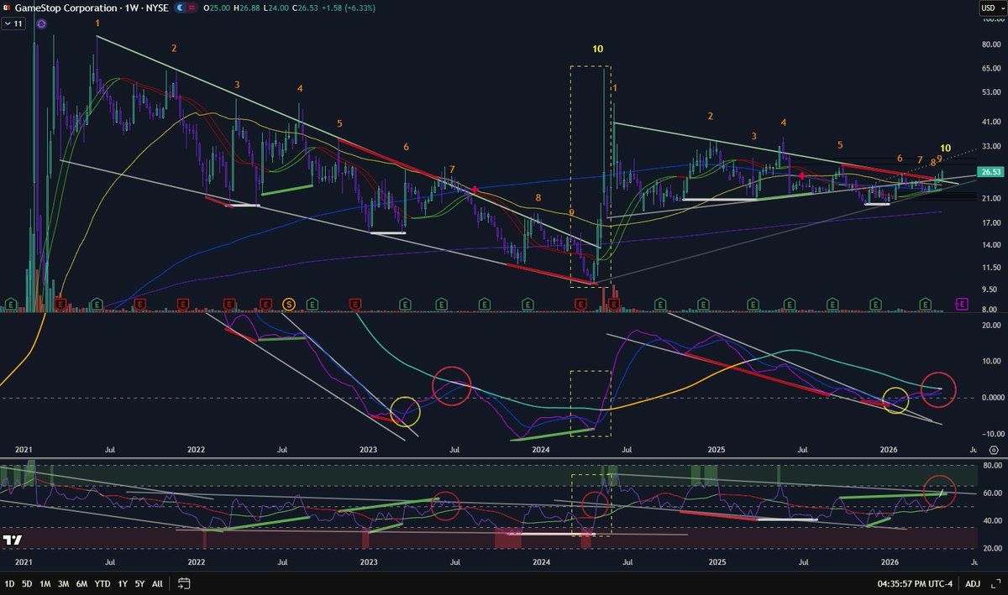
Task: Set chart range to 5D
Action: coord(28,582)
